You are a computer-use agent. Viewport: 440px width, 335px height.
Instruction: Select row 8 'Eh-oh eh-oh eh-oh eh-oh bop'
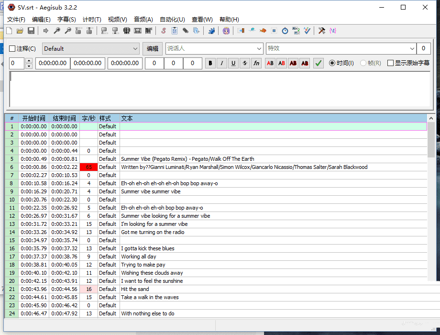[x=216, y=183]
